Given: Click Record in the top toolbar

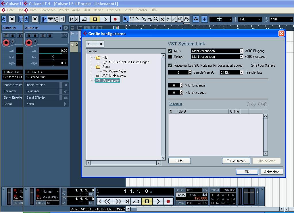Looking at the screenshot, I should click(115, 19).
